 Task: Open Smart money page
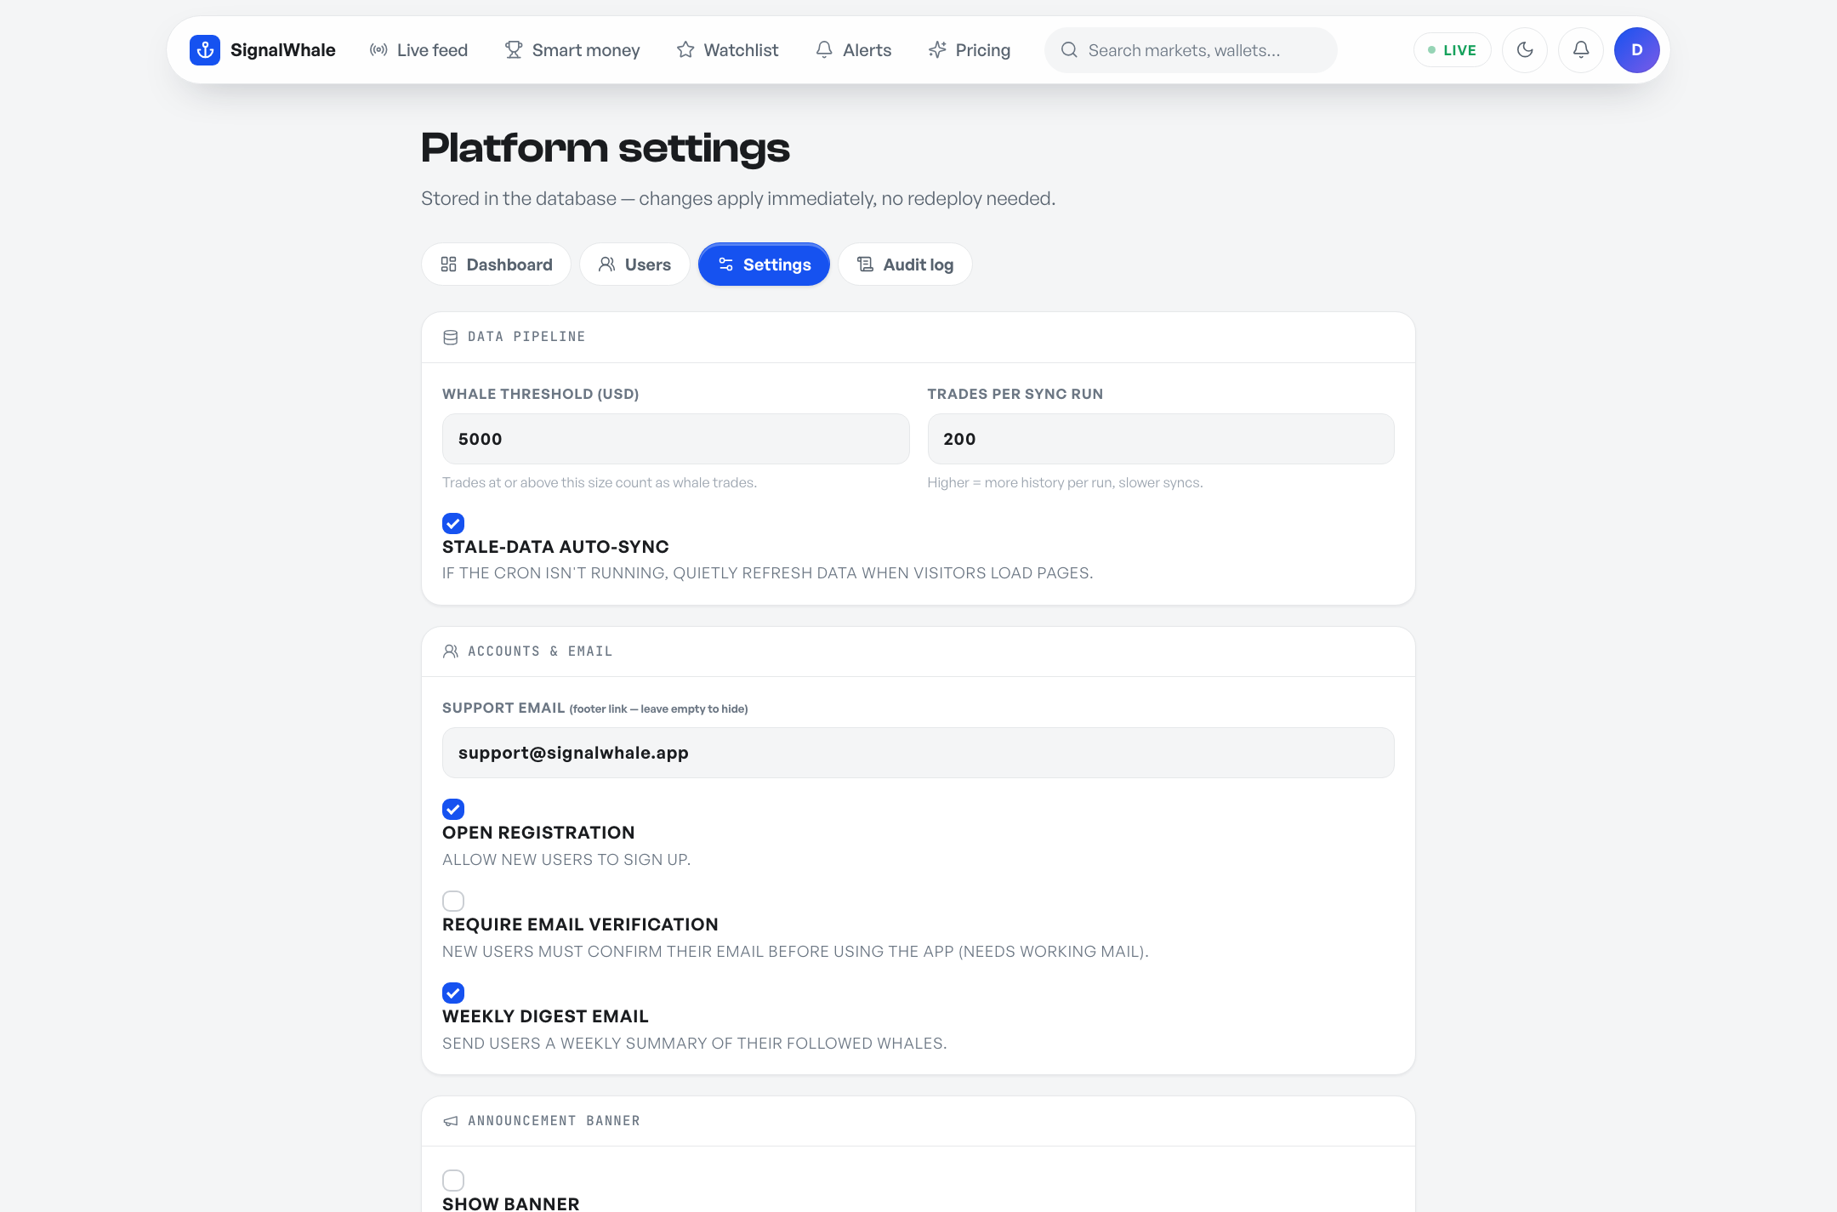572,50
